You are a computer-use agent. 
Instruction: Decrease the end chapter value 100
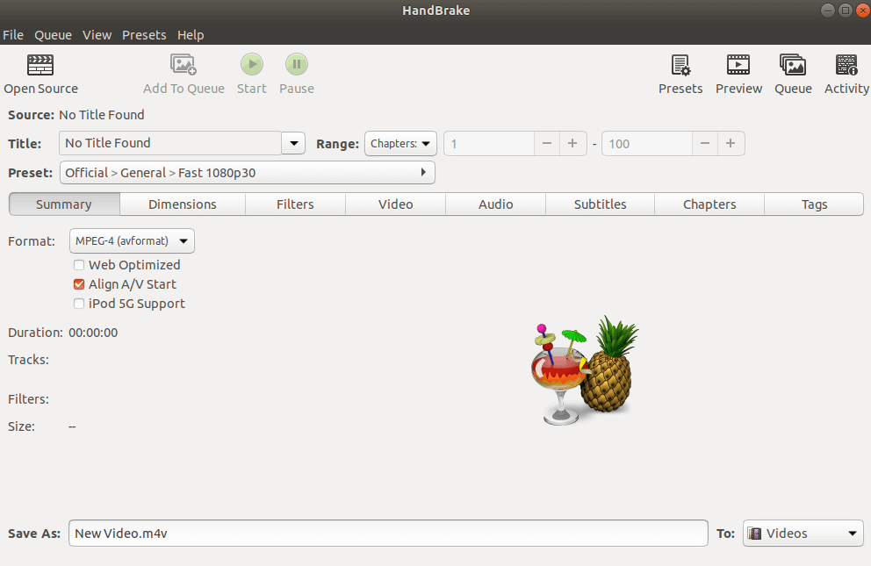[705, 144]
